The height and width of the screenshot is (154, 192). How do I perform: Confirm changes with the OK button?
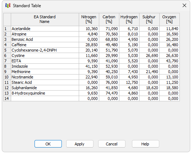click(x=48, y=144)
